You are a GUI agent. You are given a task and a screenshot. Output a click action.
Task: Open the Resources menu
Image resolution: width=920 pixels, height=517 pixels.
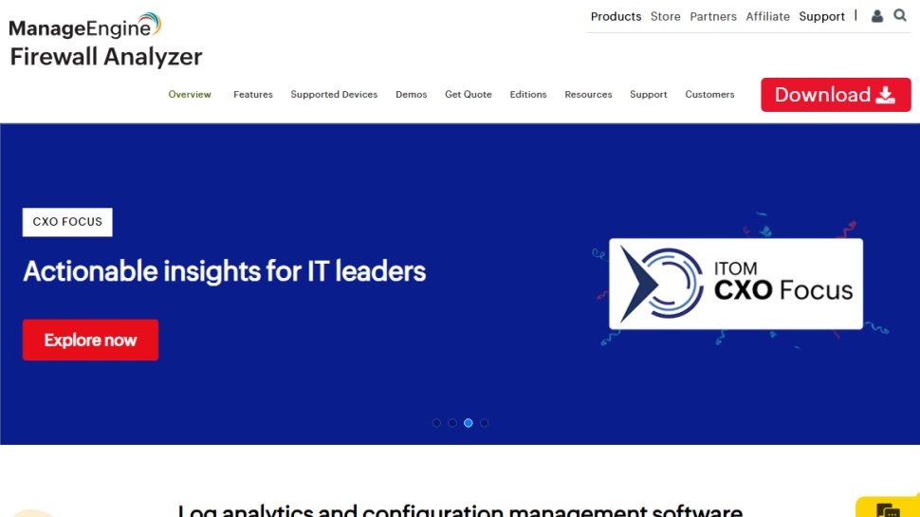pos(588,95)
